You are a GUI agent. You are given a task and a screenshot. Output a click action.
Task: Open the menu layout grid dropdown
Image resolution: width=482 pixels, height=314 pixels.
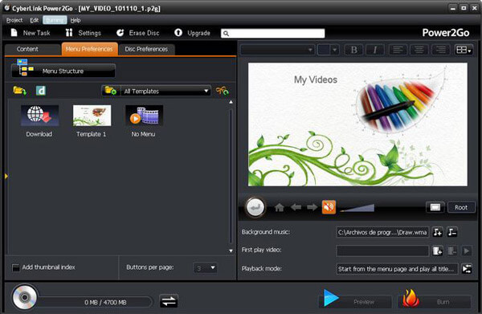point(464,50)
